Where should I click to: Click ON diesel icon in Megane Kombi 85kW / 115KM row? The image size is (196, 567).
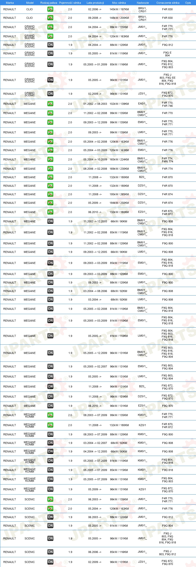click(x=50, y=470)
